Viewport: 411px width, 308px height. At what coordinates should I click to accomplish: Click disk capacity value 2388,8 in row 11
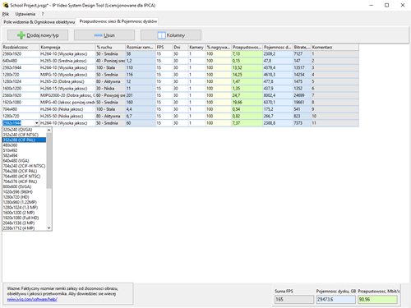[x=278, y=123]
